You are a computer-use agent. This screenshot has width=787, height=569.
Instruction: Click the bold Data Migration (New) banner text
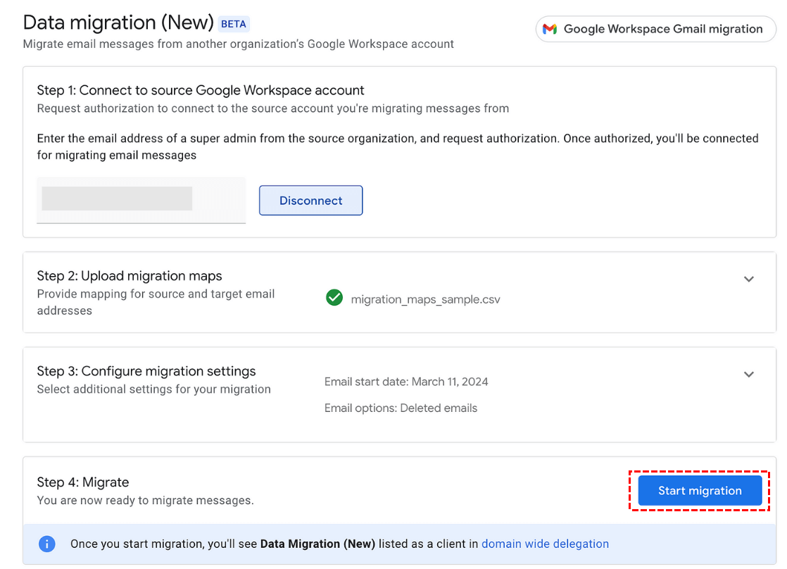(x=317, y=544)
